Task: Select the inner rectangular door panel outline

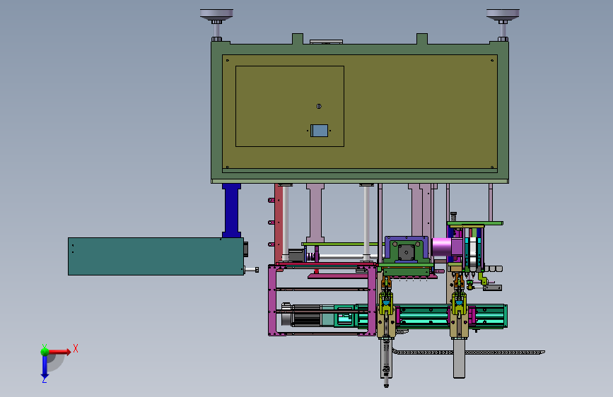Action: pos(290,106)
